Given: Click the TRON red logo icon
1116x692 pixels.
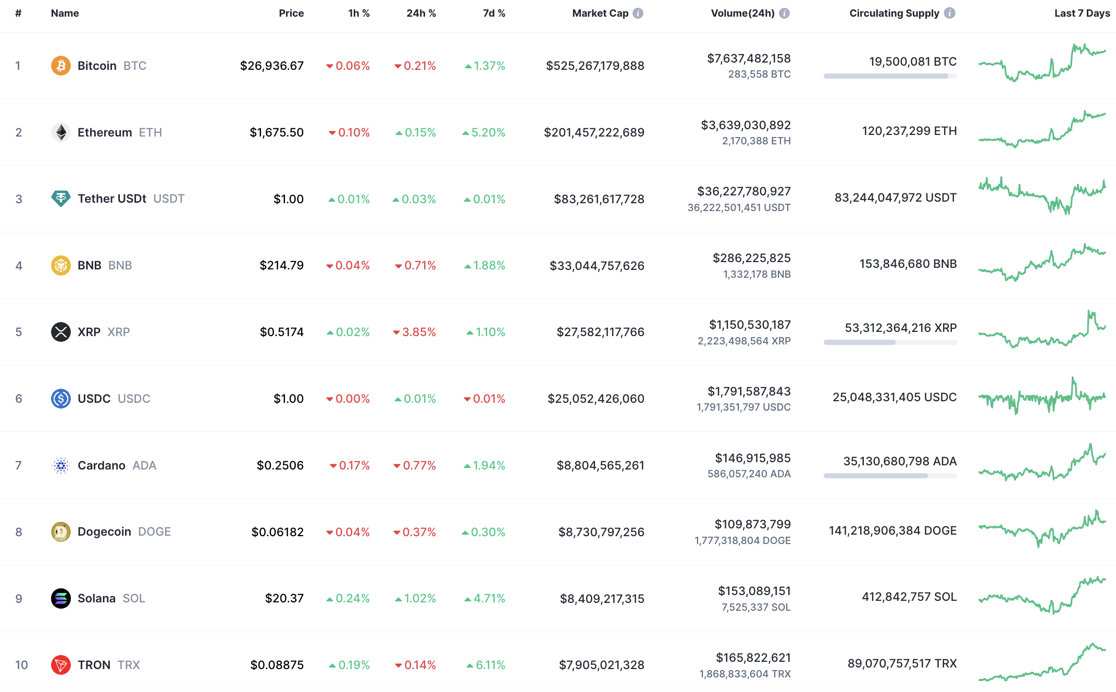Looking at the screenshot, I should pos(61,665).
